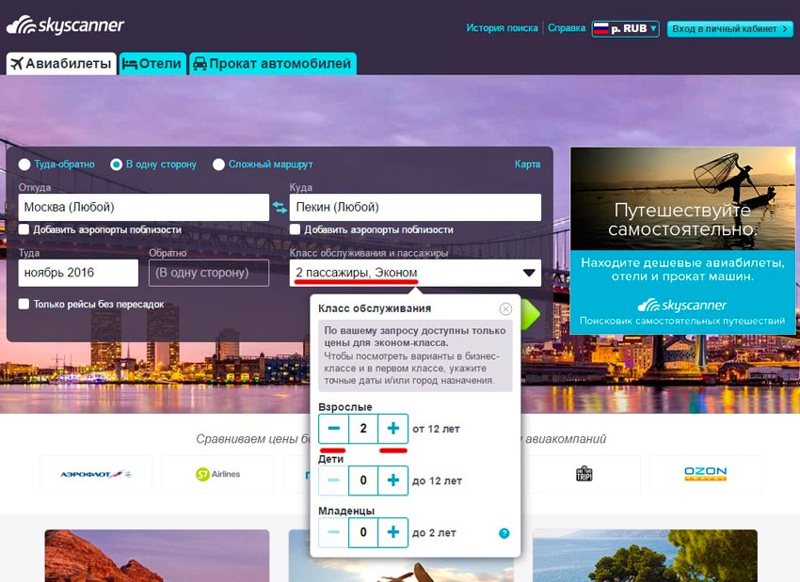Select the Туда-обратно radio option
This screenshot has width=800, height=582.
[x=24, y=165]
